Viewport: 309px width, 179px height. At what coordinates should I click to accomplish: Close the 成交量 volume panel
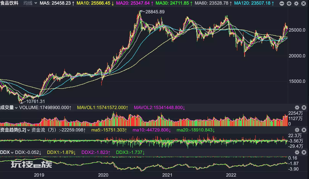tap(304, 107)
